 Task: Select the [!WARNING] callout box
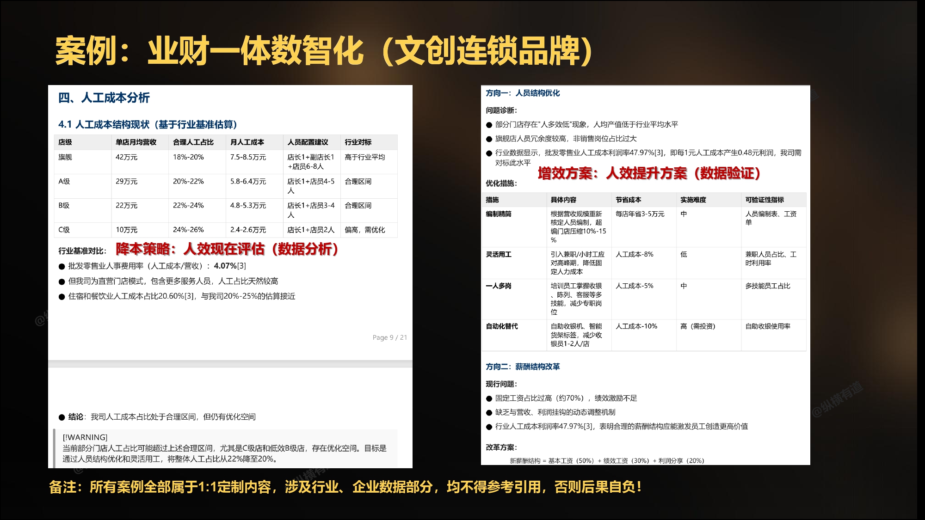(x=225, y=448)
